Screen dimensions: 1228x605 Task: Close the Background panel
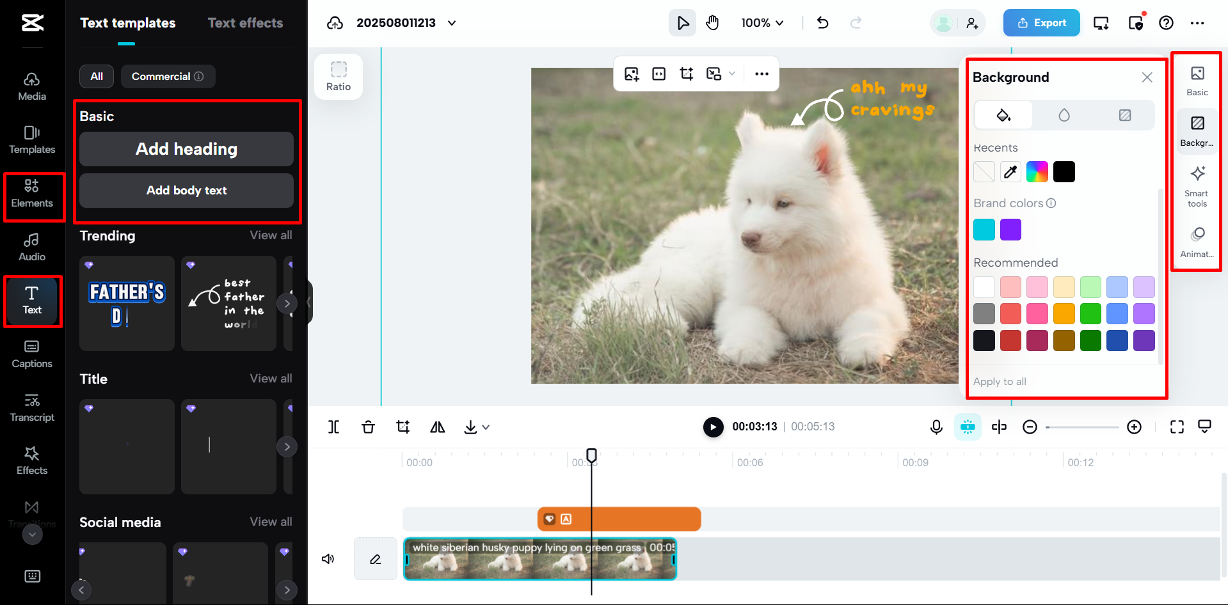click(x=1147, y=77)
